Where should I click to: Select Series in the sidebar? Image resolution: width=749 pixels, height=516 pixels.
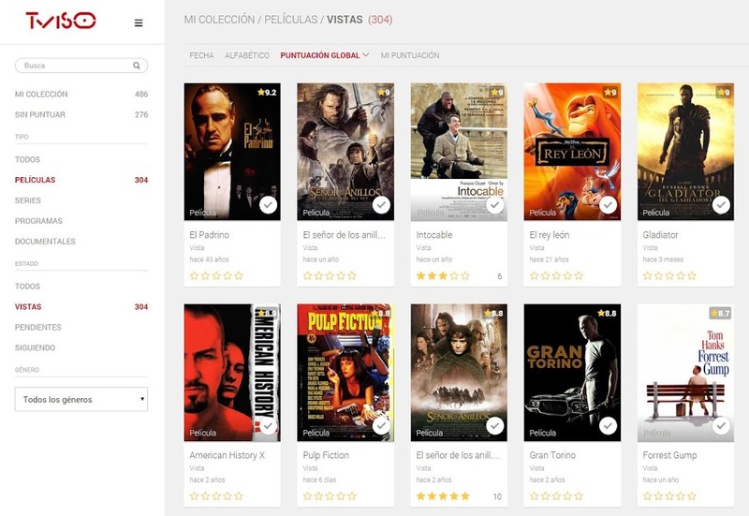click(28, 200)
